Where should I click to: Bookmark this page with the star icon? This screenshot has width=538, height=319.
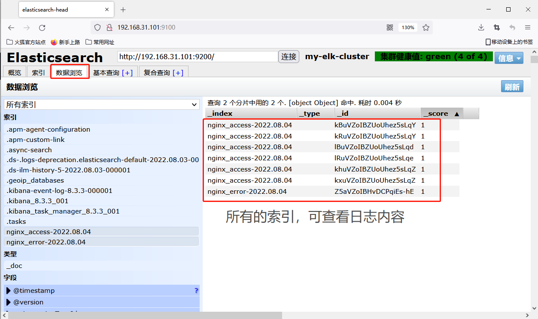[426, 27]
